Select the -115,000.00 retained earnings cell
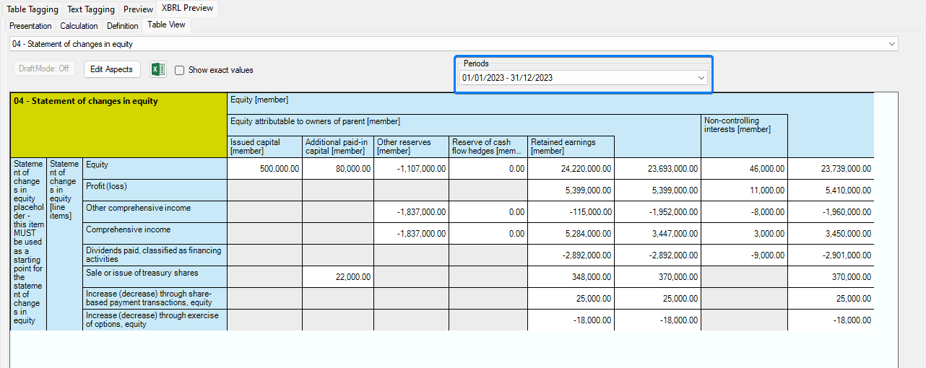Viewport: 926px width, 368px height. [x=571, y=211]
